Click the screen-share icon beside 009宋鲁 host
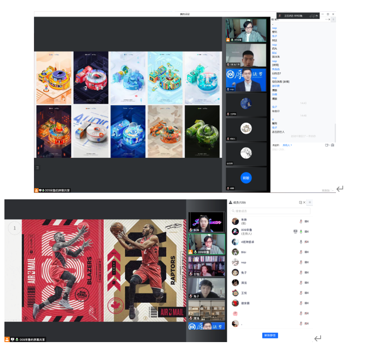The width and height of the screenshot is (365, 347). (295, 231)
